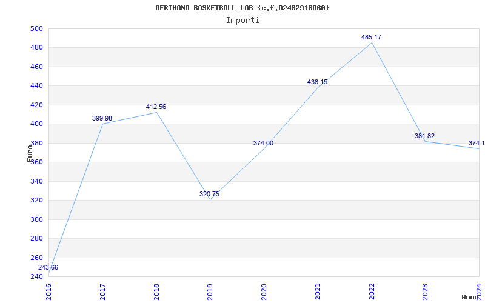Click the 440 y-axis tick label

36,86
